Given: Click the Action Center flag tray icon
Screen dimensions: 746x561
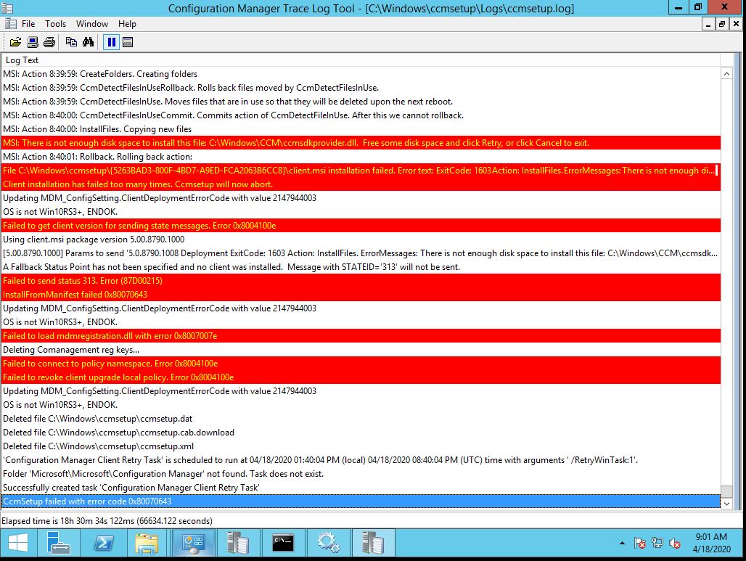Looking at the screenshot, I should (x=640, y=543).
